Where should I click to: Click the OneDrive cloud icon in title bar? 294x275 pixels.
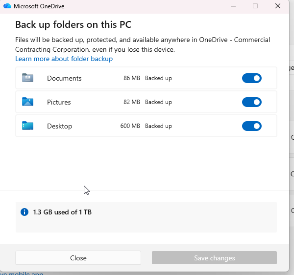point(7,6)
